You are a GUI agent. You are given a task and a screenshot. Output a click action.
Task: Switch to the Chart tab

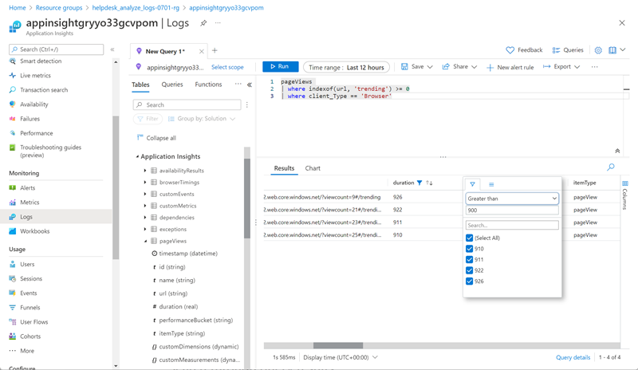click(313, 168)
